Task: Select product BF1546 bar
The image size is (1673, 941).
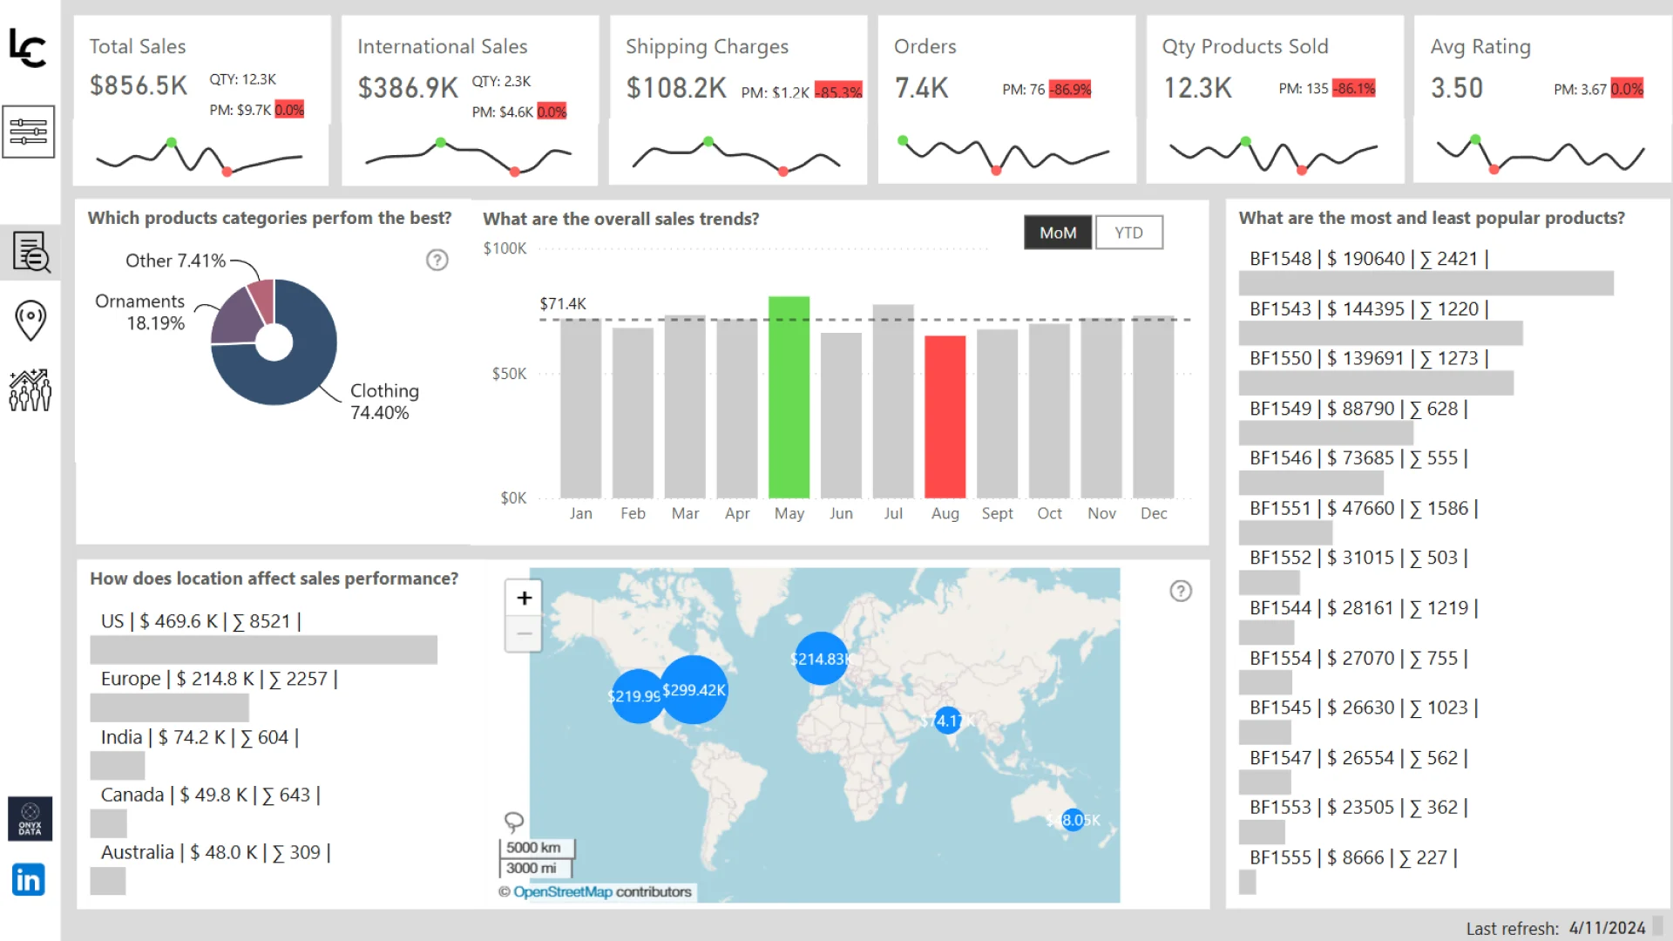Action: tap(1311, 483)
